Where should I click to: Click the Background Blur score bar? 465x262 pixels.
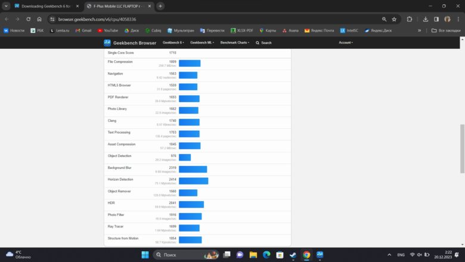(x=193, y=169)
